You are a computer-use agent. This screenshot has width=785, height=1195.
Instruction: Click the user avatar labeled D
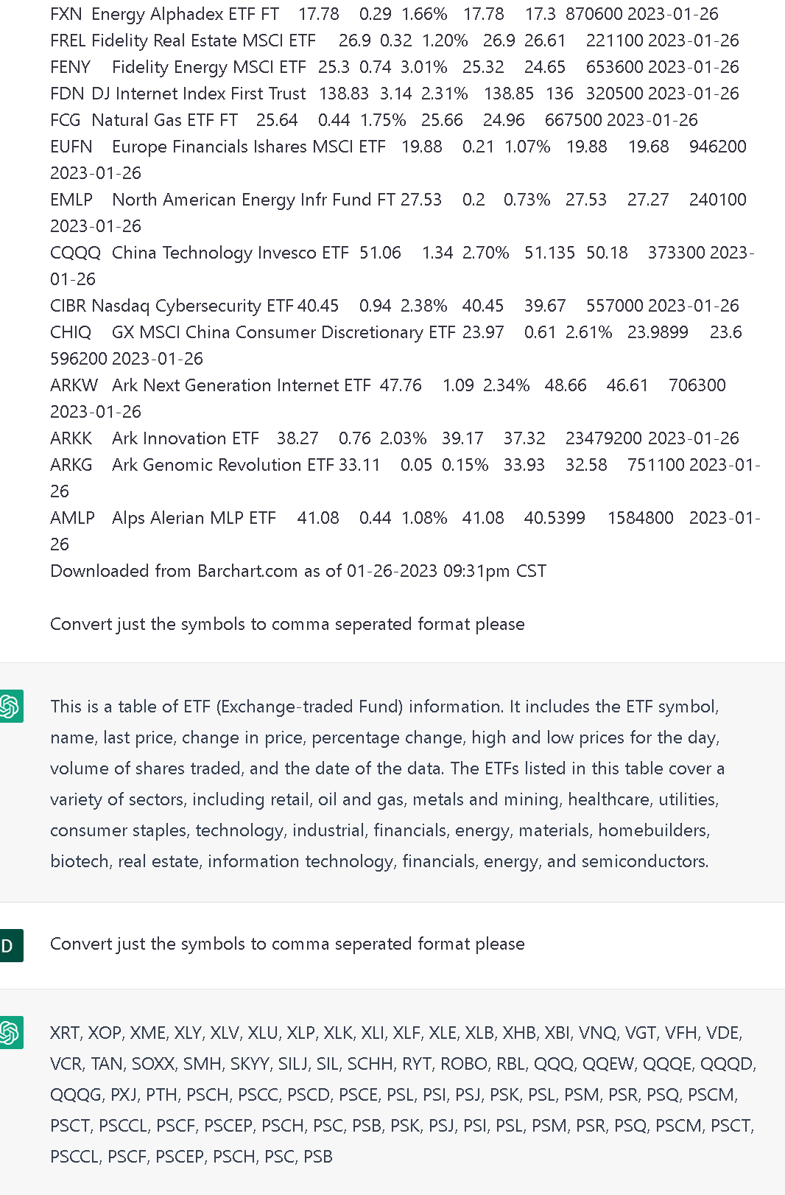[x=10, y=946]
